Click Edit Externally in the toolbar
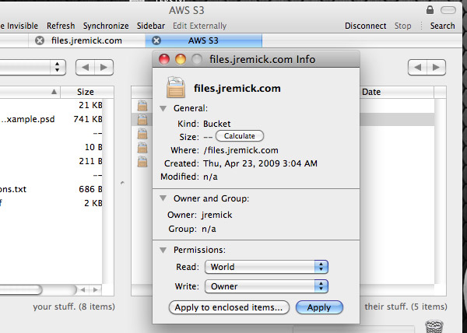The image size is (467, 333). [x=199, y=26]
